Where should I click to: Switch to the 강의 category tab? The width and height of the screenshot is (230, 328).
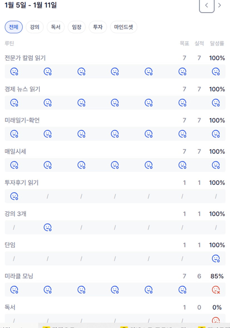click(34, 27)
